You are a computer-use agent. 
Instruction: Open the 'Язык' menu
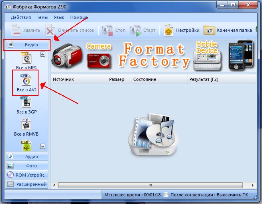(59, 18)
